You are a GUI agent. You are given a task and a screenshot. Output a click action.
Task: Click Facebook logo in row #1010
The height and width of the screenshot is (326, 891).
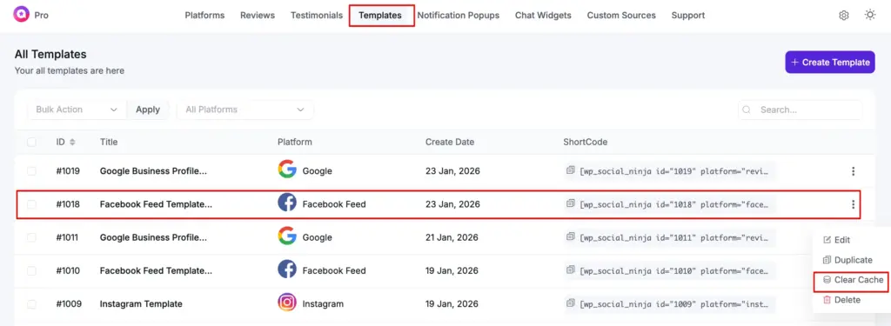click(287, 269)
